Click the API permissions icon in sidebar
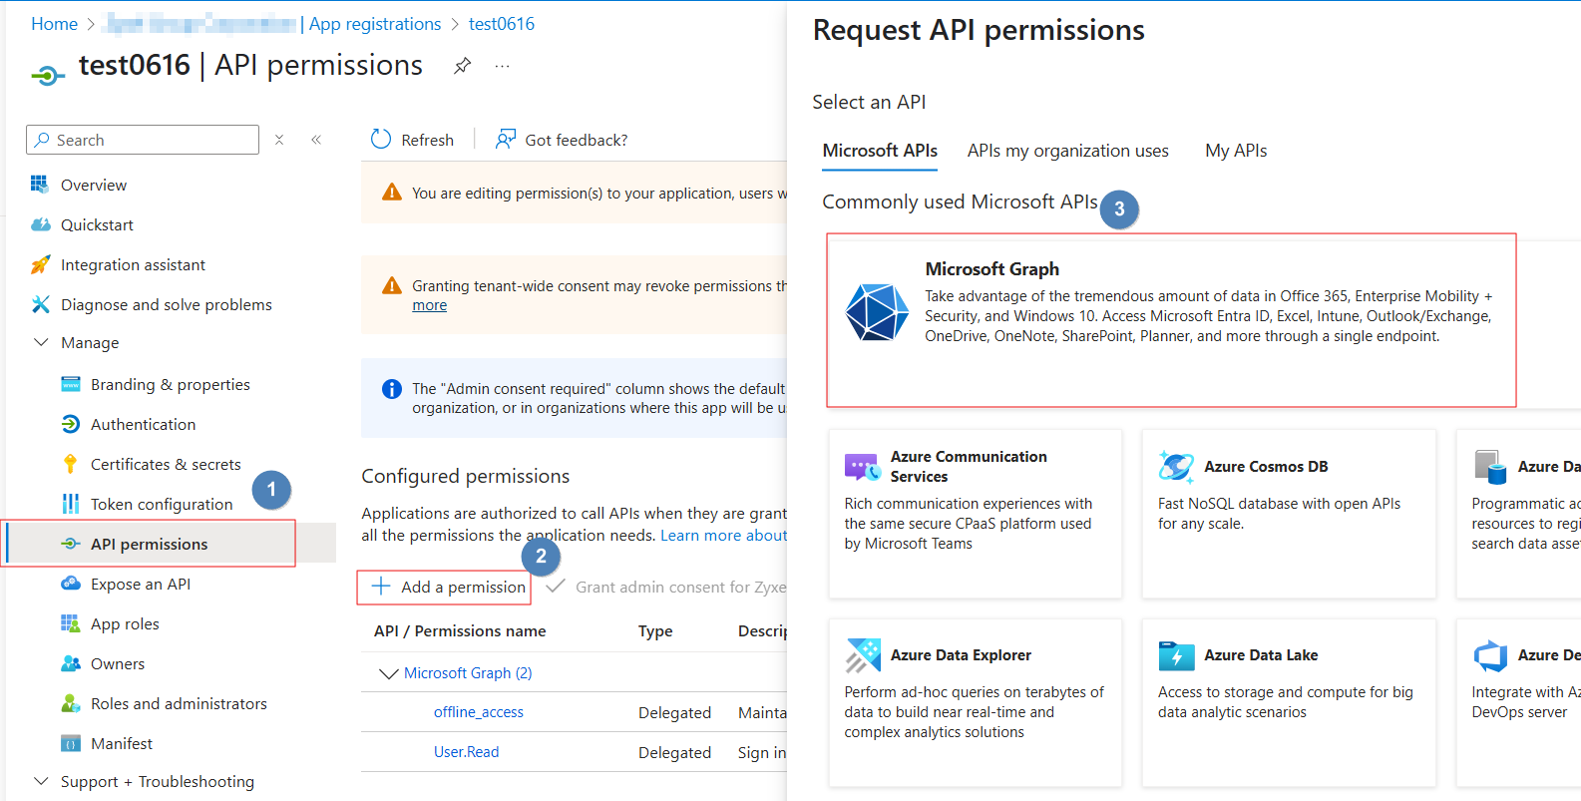 tap(70, 544)
